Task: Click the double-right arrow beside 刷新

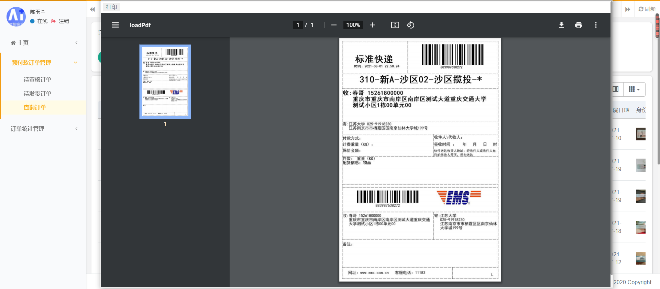Action: (x=628, y=9)
